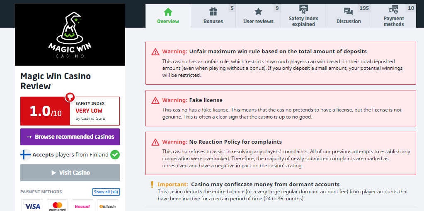Click the Visit Casino button
Image resolution: width=424 pixels, height=211 pixels.
click(x=70, y=173)
